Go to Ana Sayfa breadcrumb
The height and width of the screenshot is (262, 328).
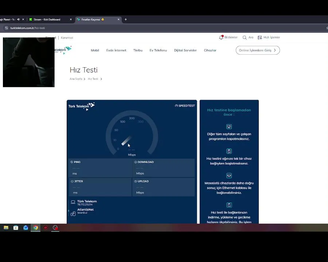(x=76, y=79)
